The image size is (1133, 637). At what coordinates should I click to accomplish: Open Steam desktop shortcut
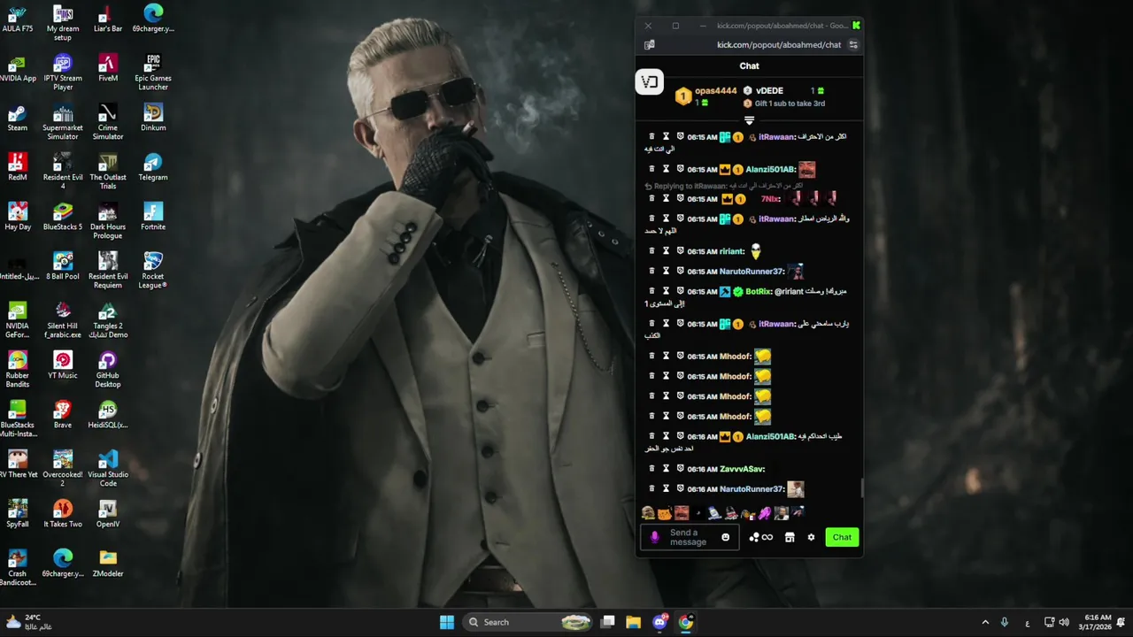click(x=17, y=118)
